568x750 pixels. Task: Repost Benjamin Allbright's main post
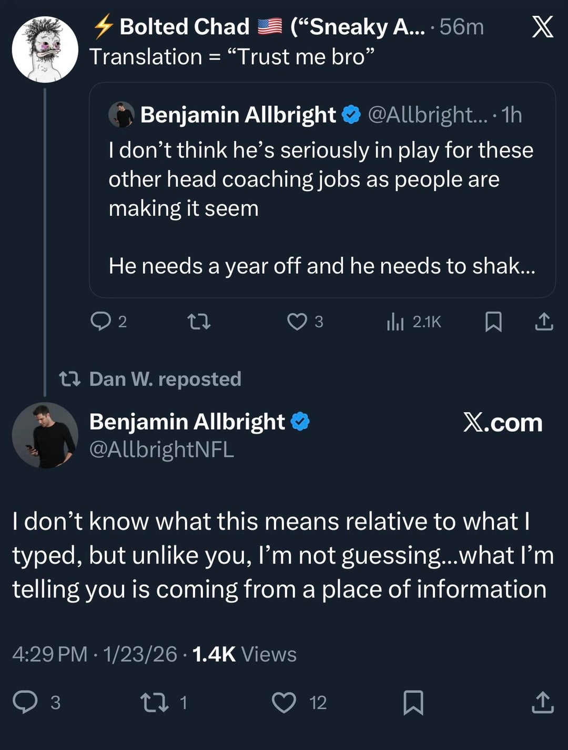154,702
